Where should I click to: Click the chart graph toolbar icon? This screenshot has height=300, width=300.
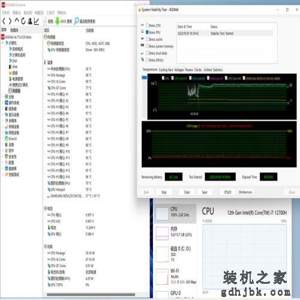pos(37,21)
